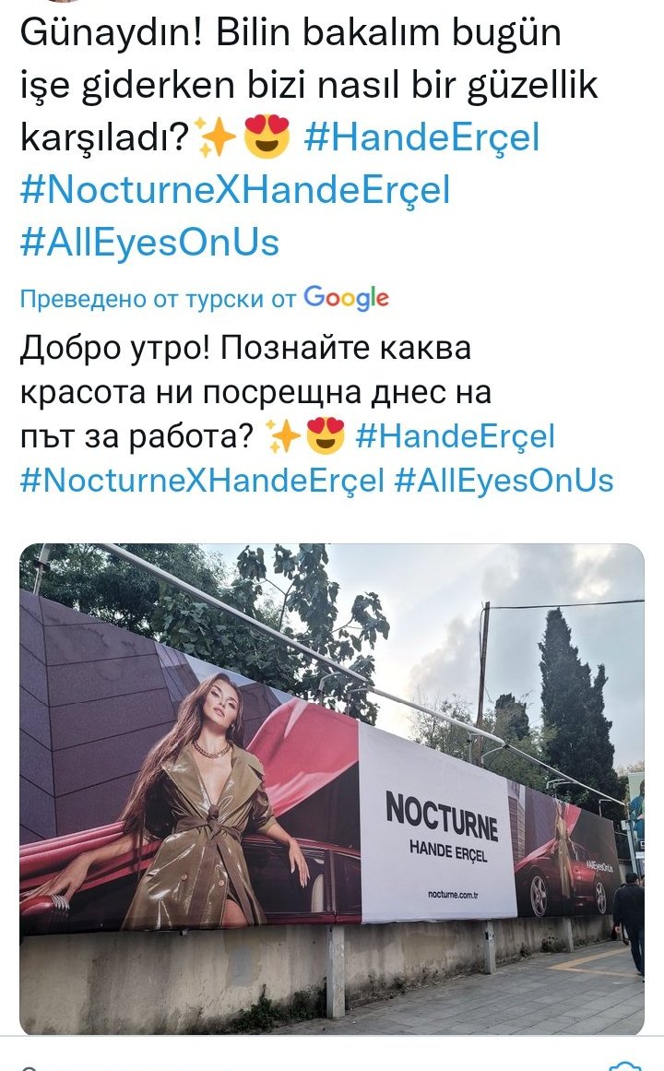
Task: Open #AllEyesOnUs hashtag in the Turkish text
Action: tap(149, 243)
